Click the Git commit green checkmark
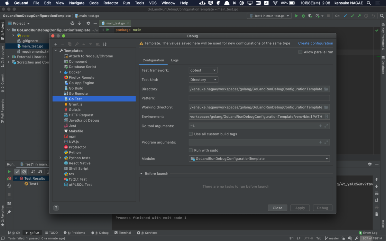Viewport: 386px width, 241px height. point(352,16)
